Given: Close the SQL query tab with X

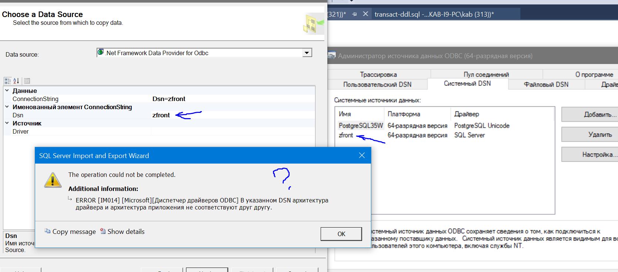Looking at the screenshot, I should pos(365,14).
